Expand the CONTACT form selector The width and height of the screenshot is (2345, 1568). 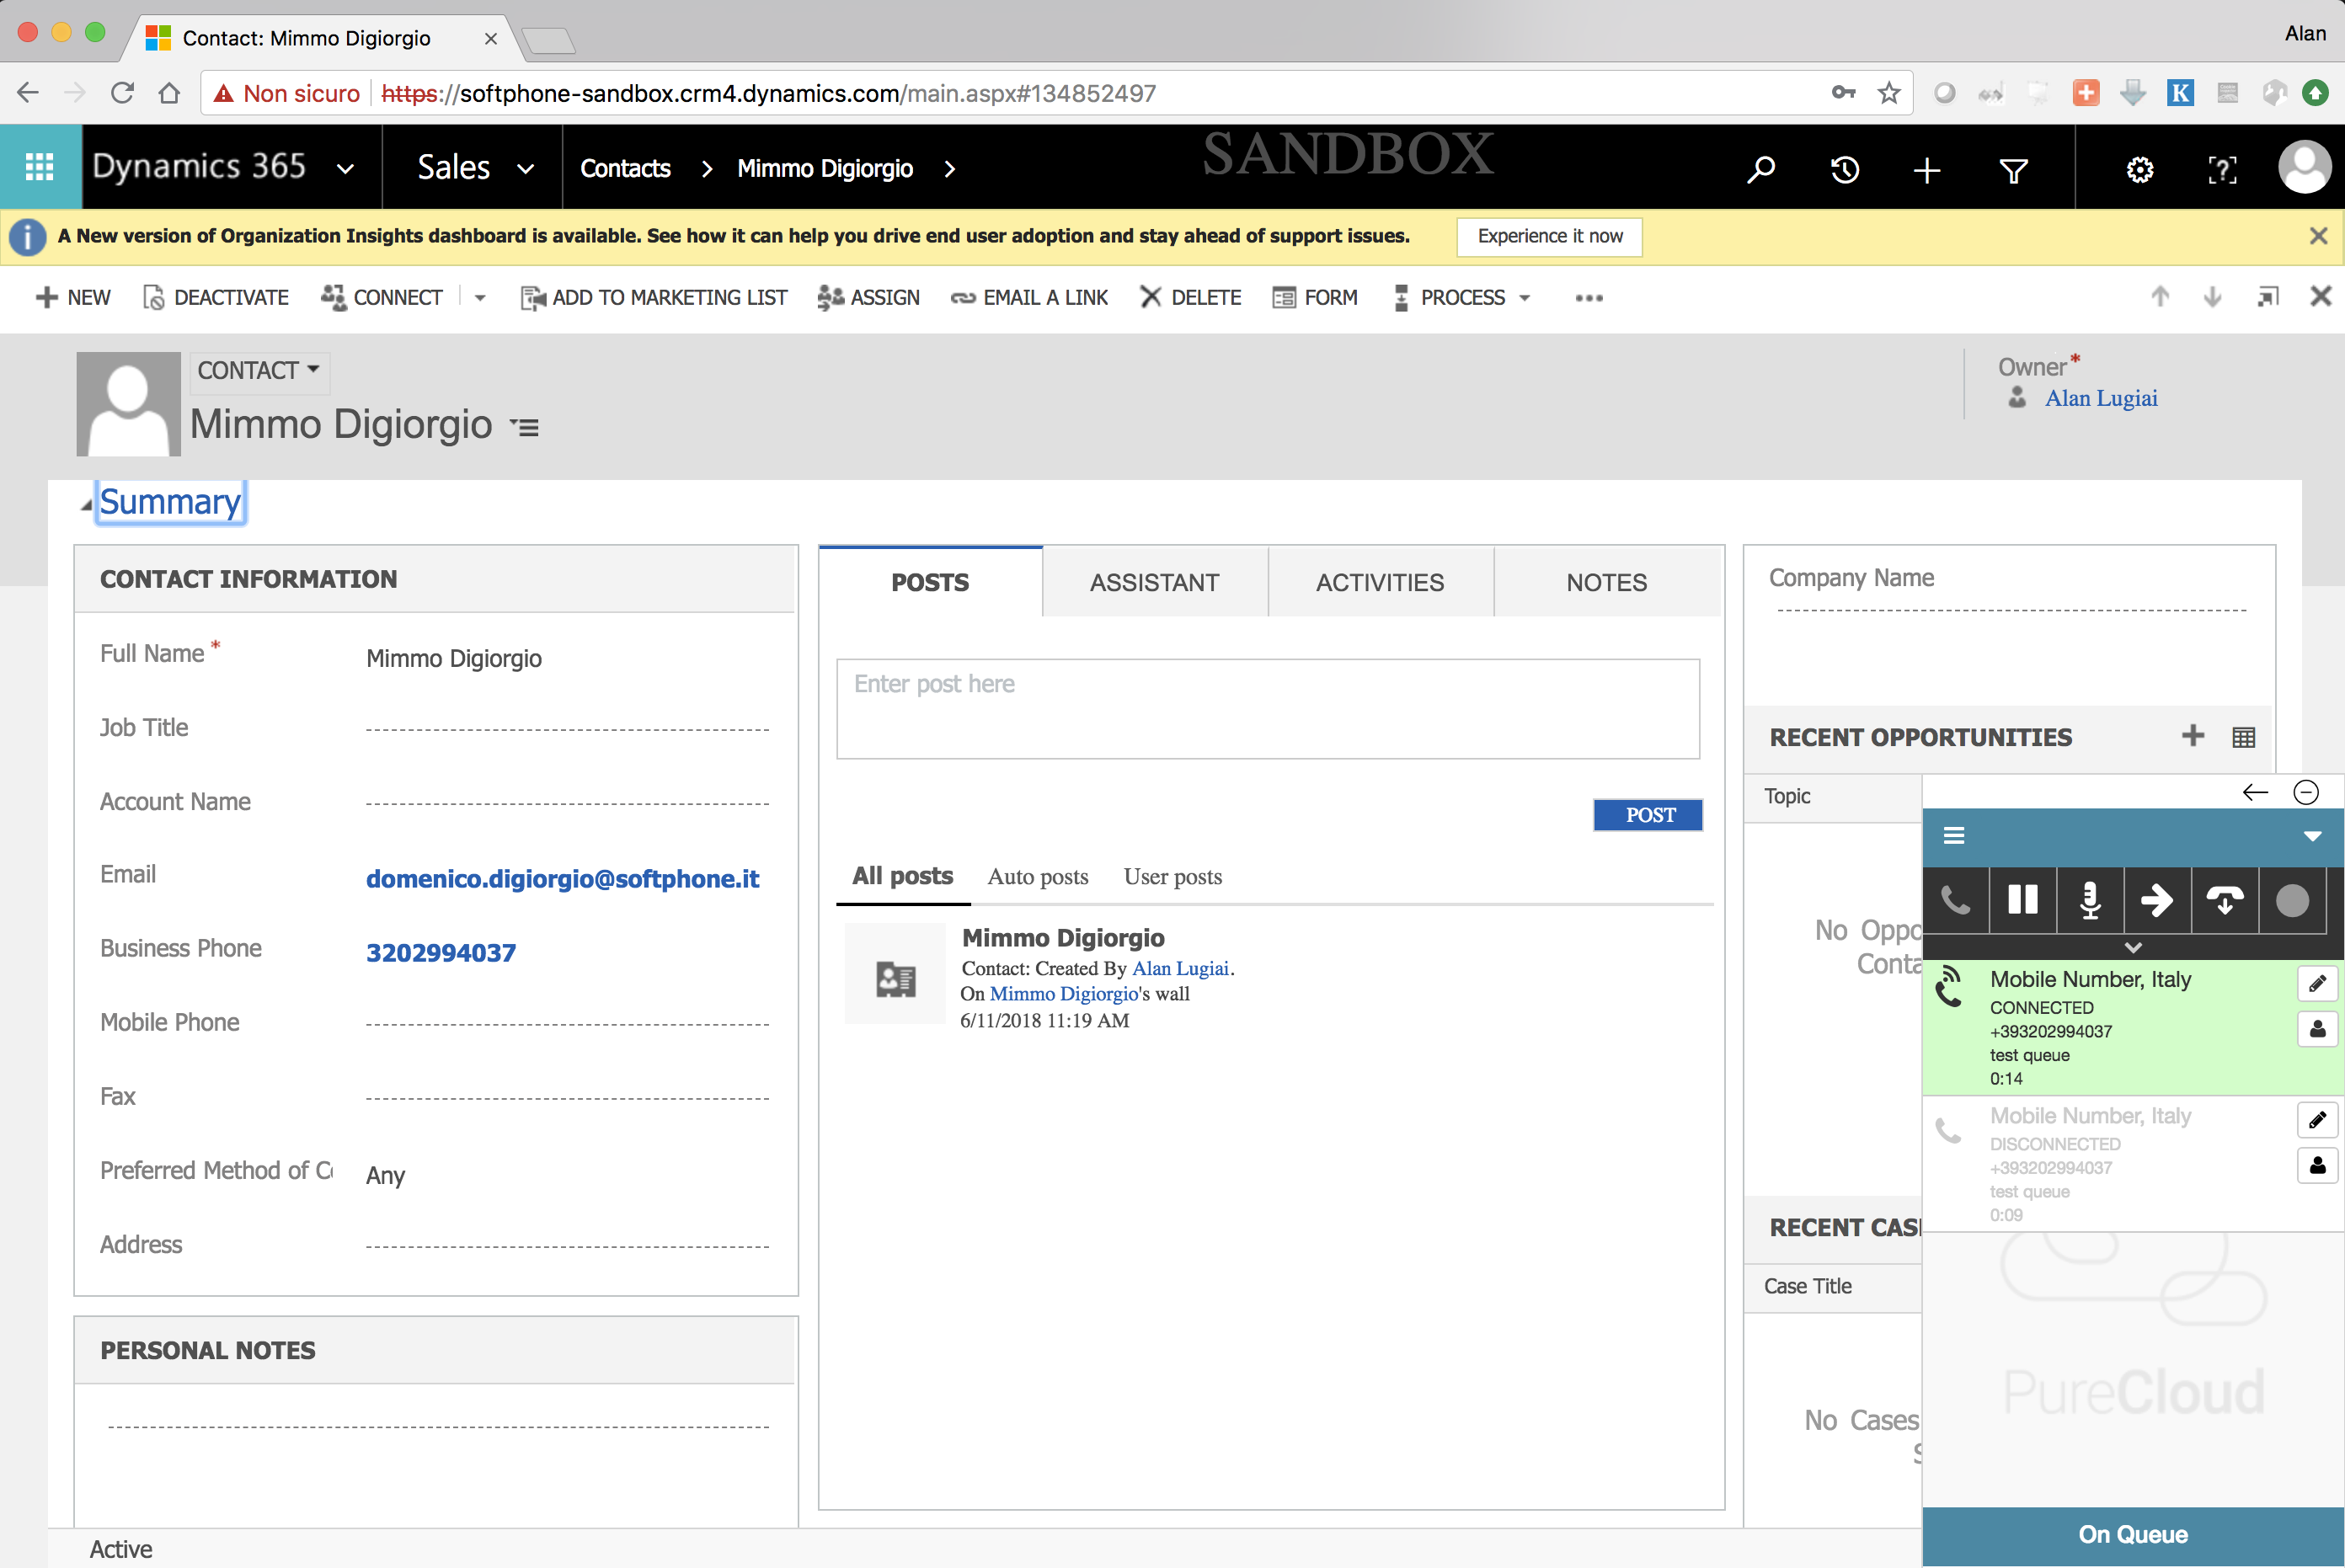tap(258, 370)
